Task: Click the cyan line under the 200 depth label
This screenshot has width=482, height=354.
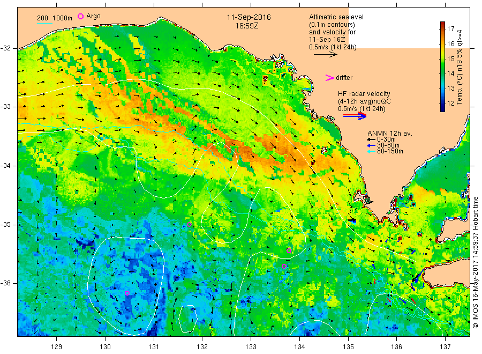Action: pos(44,23)
